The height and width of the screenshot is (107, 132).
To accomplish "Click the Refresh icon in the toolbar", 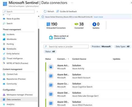I will click(x=45, y=11).
